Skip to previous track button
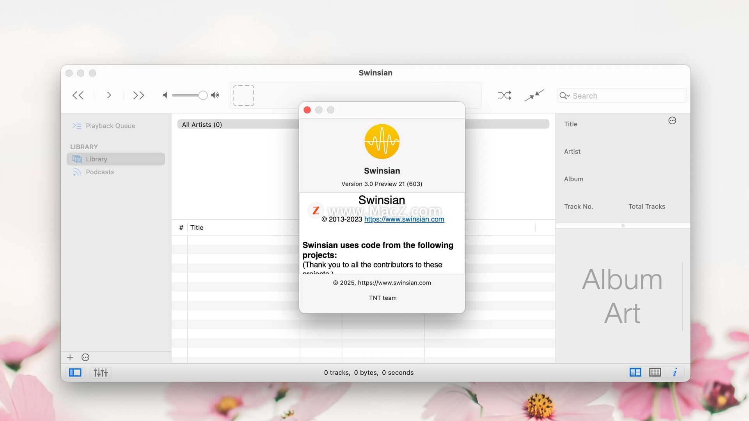Viewport: 749px width, 421px height. 78,96
